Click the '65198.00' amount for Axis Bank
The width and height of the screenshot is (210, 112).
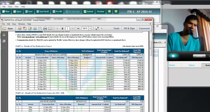tap(100, 101)
